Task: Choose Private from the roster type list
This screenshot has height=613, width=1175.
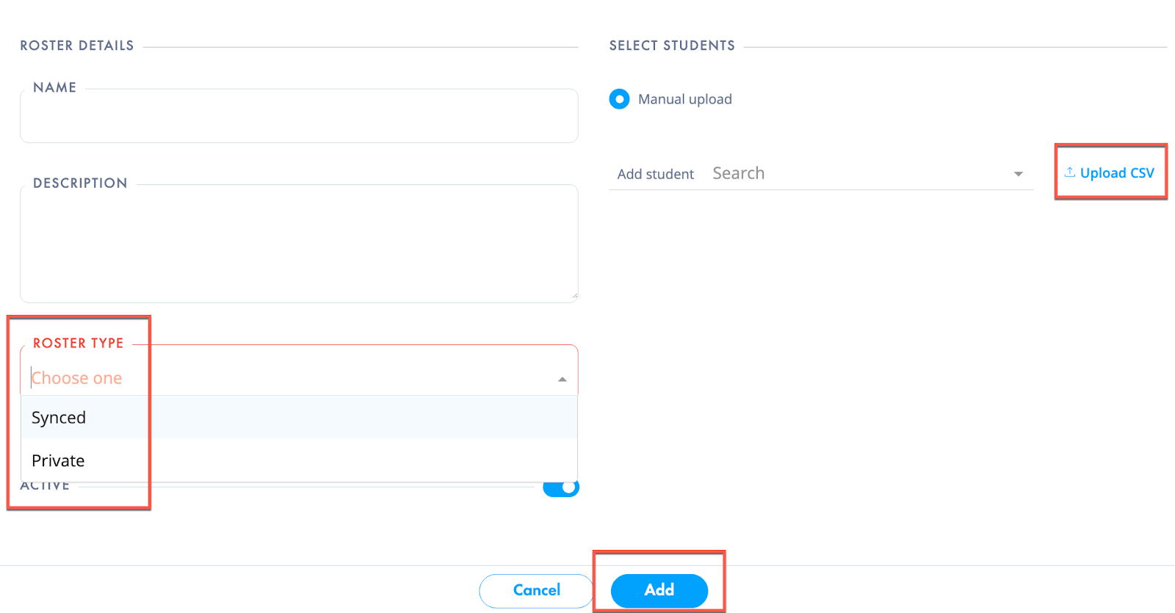Action: (299, 460)
